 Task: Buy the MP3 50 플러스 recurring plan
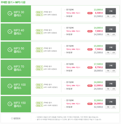pos(111,47)
